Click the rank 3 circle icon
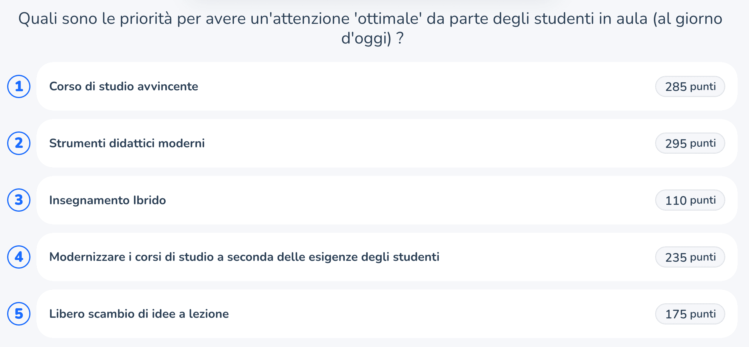The image size is (749, 347). 19,200
